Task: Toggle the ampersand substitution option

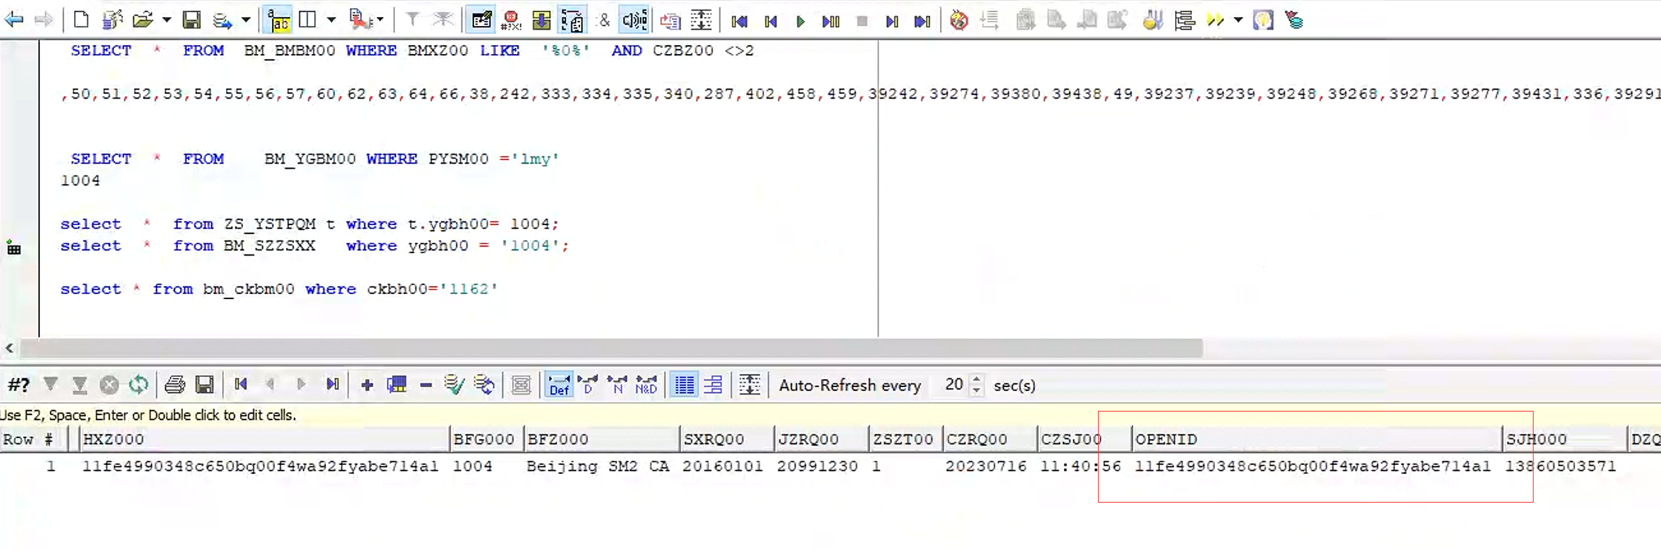Action: click(604, 20)
